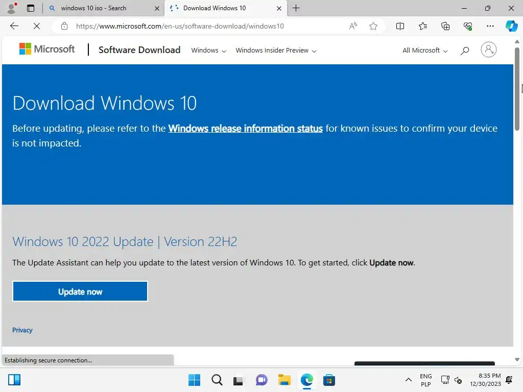Click the address bar URL
This screenshot has width=523, height=392.
click(x=180, y=26)
